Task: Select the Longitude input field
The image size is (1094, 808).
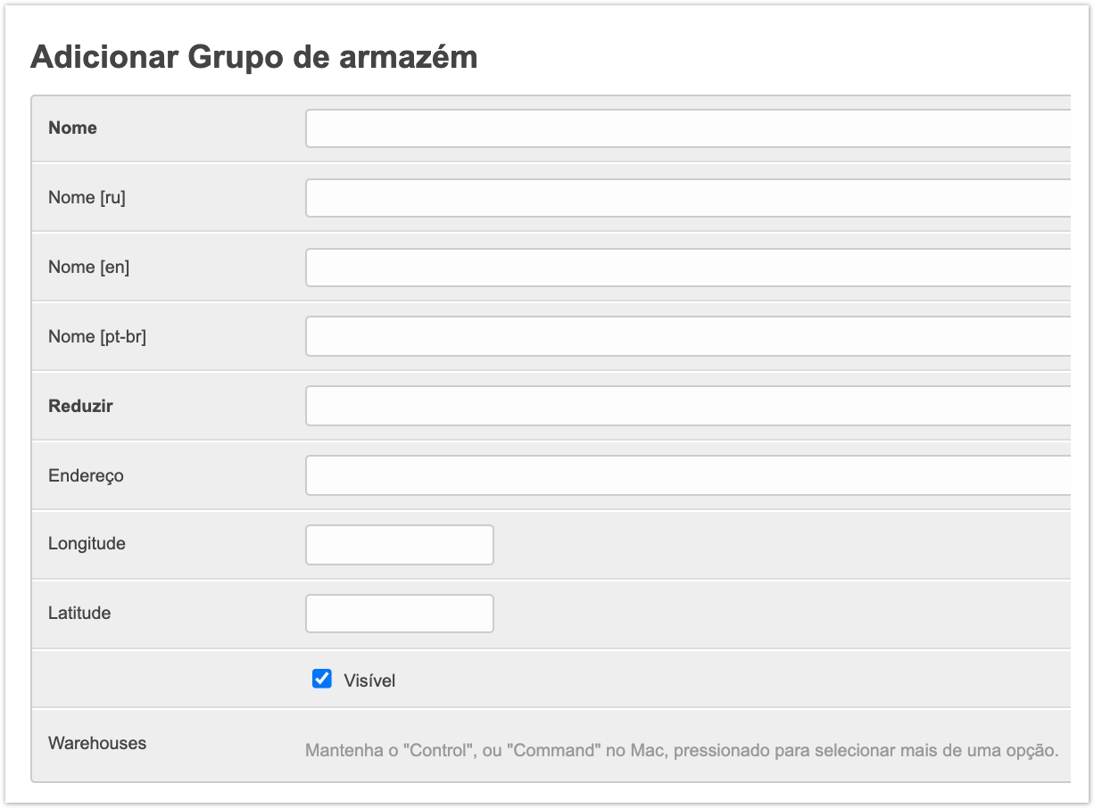Action: (x=400, y=545)
